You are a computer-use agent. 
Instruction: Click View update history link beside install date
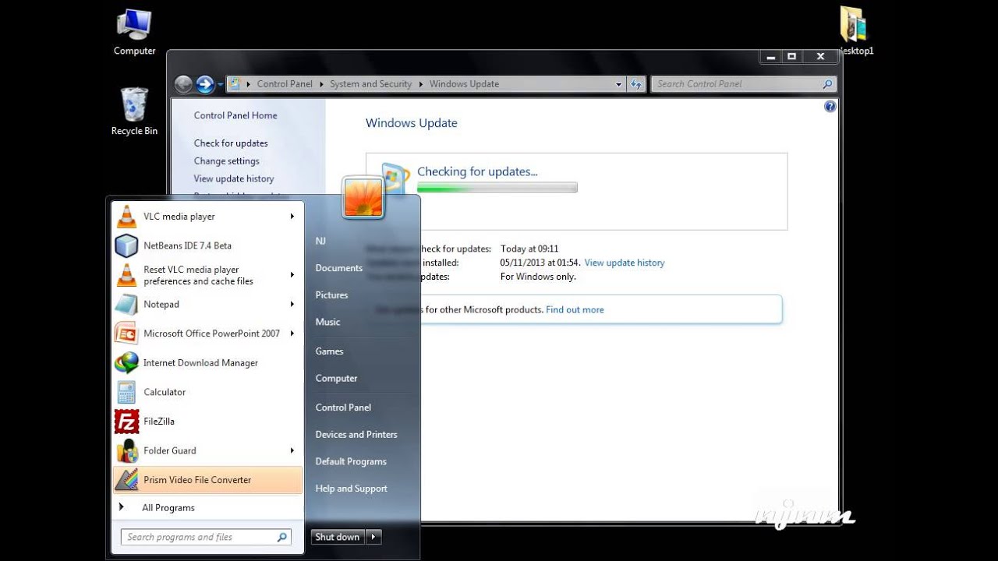click(625, 263)
